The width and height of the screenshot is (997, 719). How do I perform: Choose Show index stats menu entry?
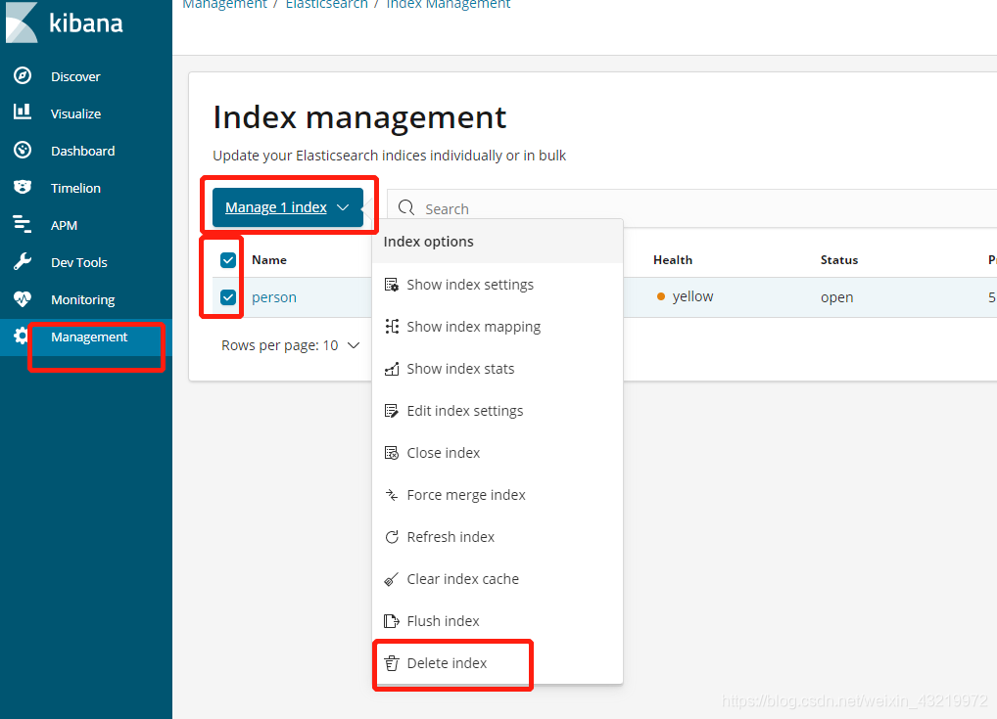[x=498, y=369]
